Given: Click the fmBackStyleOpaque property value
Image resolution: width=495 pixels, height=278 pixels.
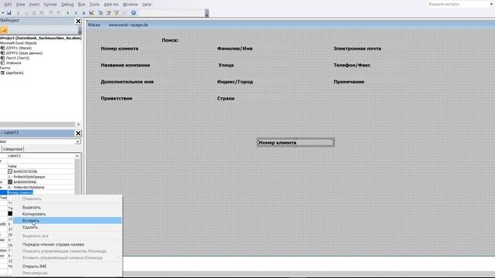Looking at the screenshot, I should (x=41, y=177).
